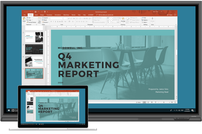Click the Save icon in title bar

click(36, 12)
